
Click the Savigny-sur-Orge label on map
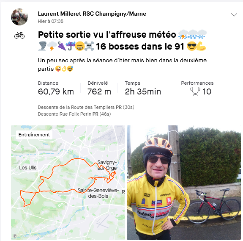pos(107,165)
